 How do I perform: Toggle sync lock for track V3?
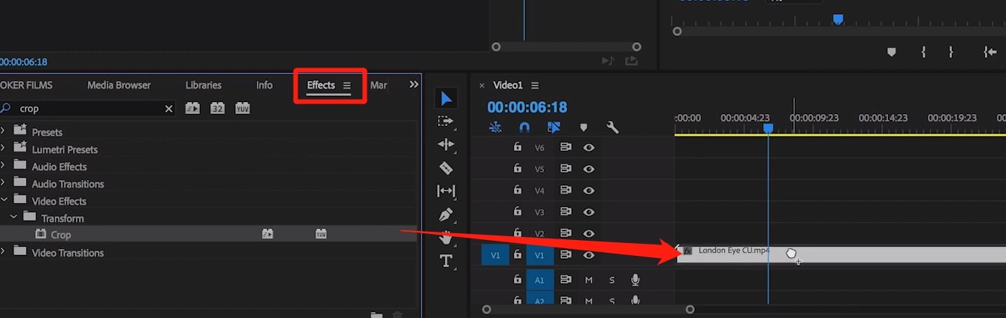click(x=566, y=211)
